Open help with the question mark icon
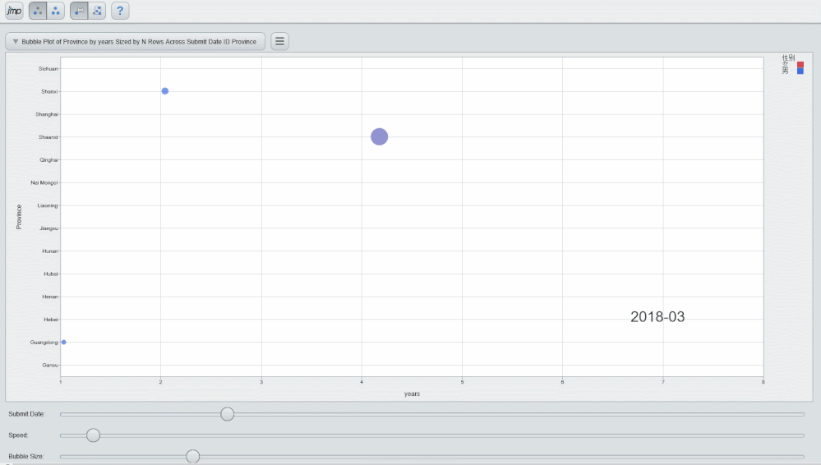Screen dimensions: 821x465 [120, 11]
